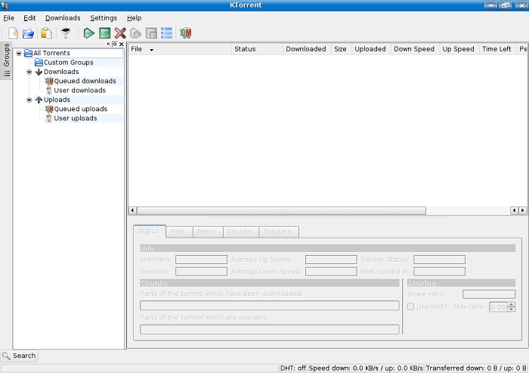Click the green square Stop icon
Screen dimensions: 529x373
104,33
